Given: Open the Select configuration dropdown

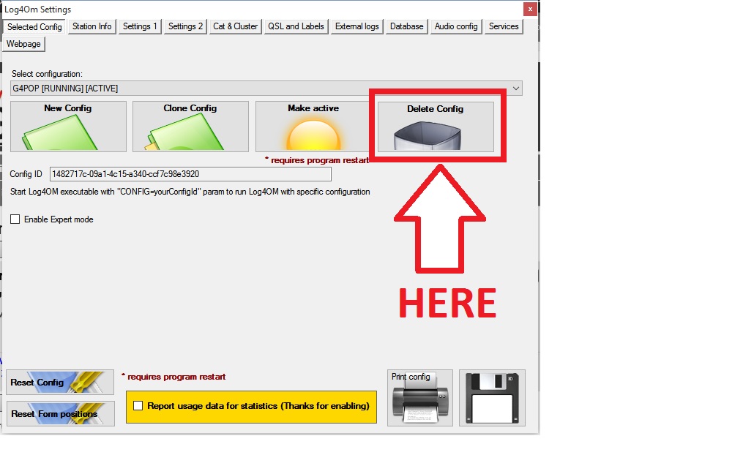Looking at the screenshot, I should point(266,89).
